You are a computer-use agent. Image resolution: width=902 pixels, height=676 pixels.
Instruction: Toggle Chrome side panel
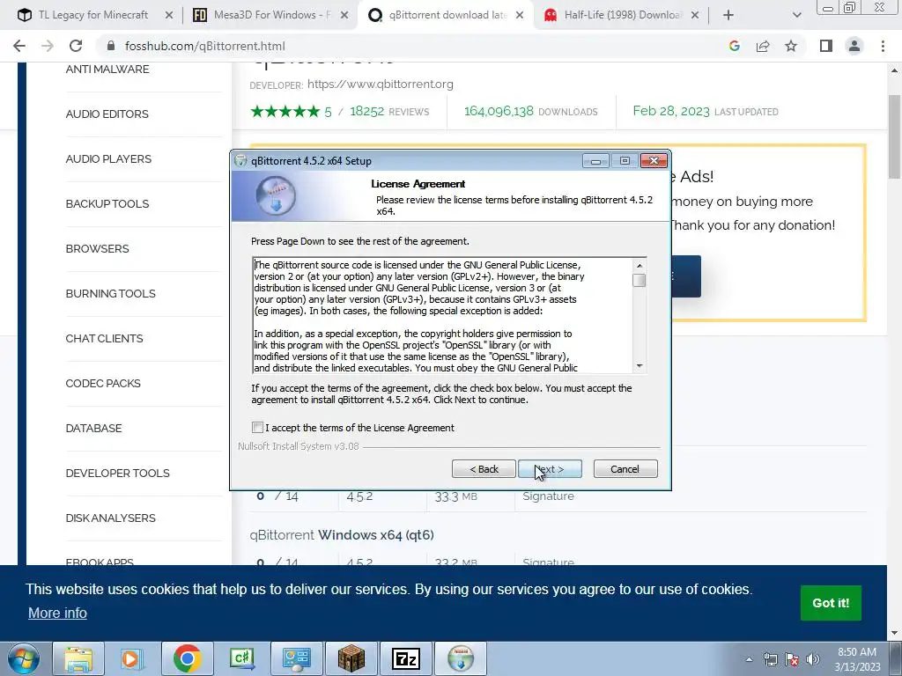826,46
